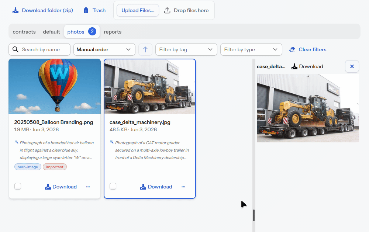Viewport: 369px width, 232px height.
Task: Download the Balloon Branding file
Action: pos(61,187)
